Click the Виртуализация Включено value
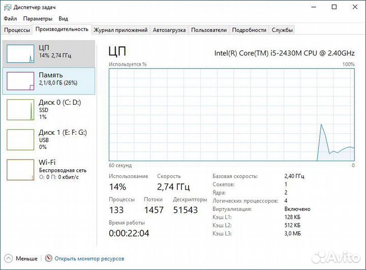The width and height of the screenshot is (366, 270). [297, 209]
